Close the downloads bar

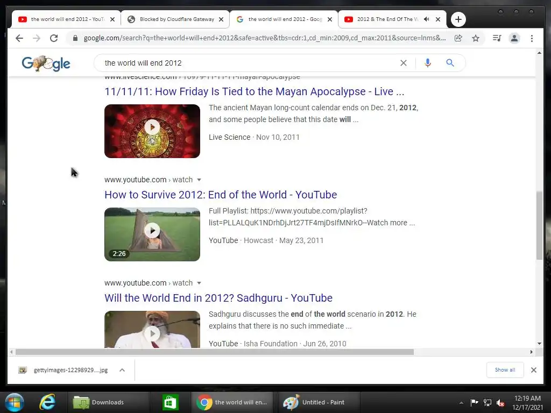coord(533,370)
